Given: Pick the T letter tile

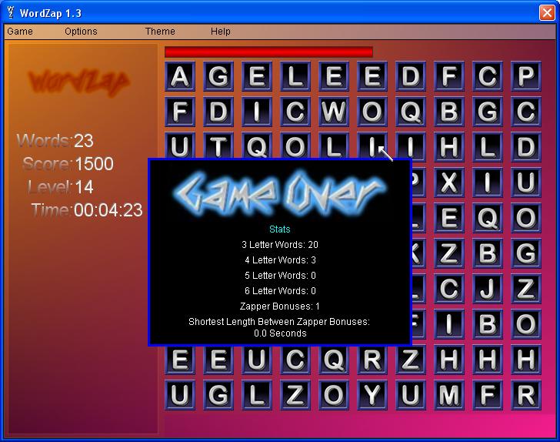Looking at the screenshot, I should point(218,147).
